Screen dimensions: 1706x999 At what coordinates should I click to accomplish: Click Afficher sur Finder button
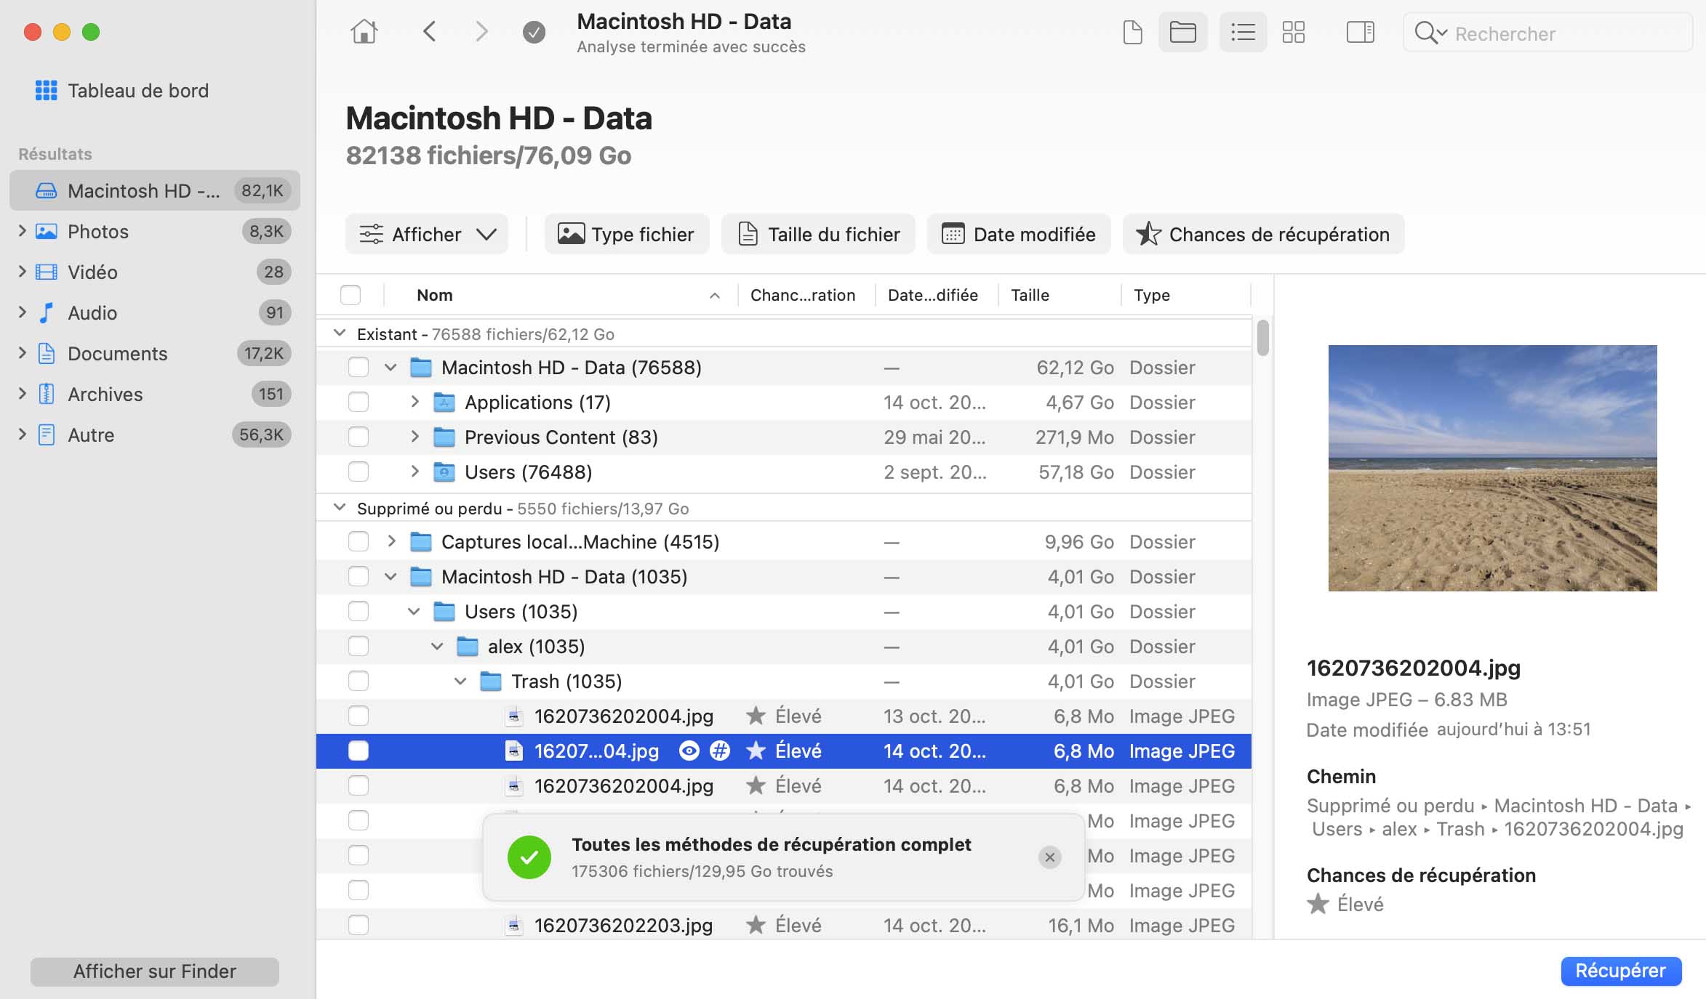[154, 971]
